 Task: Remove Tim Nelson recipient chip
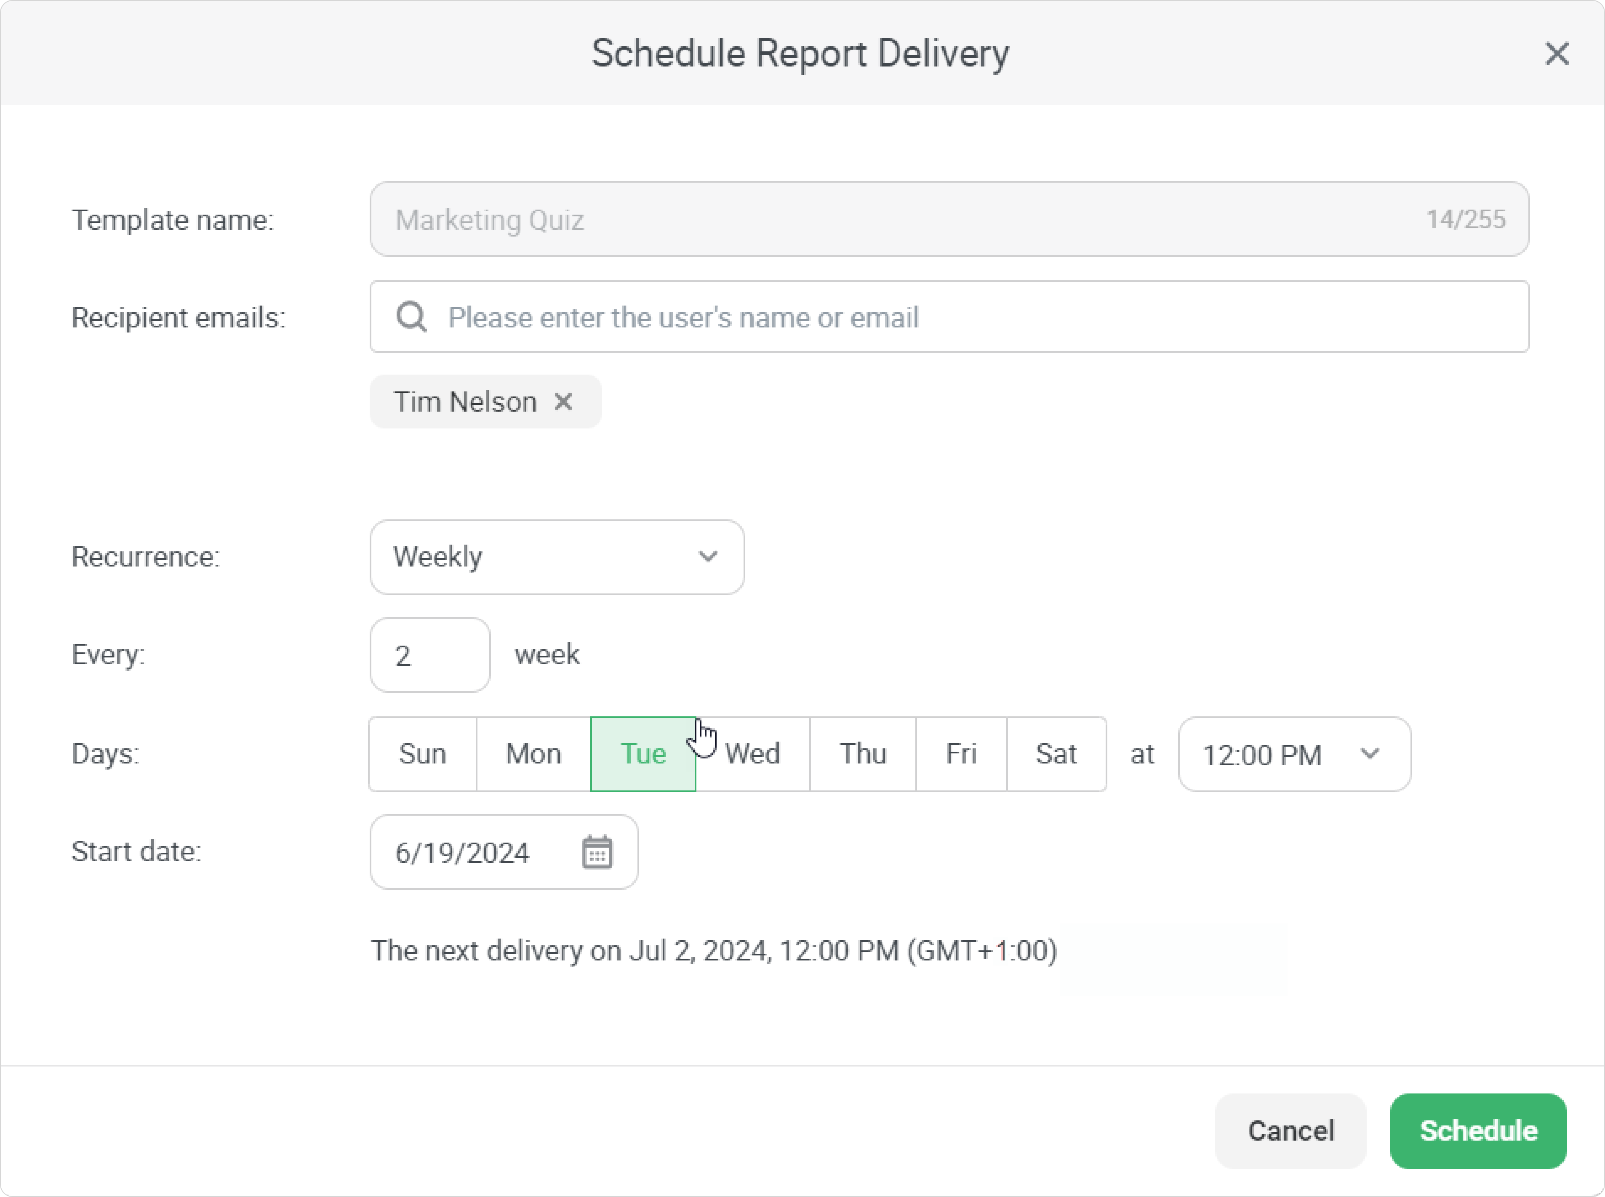point(563,402)
